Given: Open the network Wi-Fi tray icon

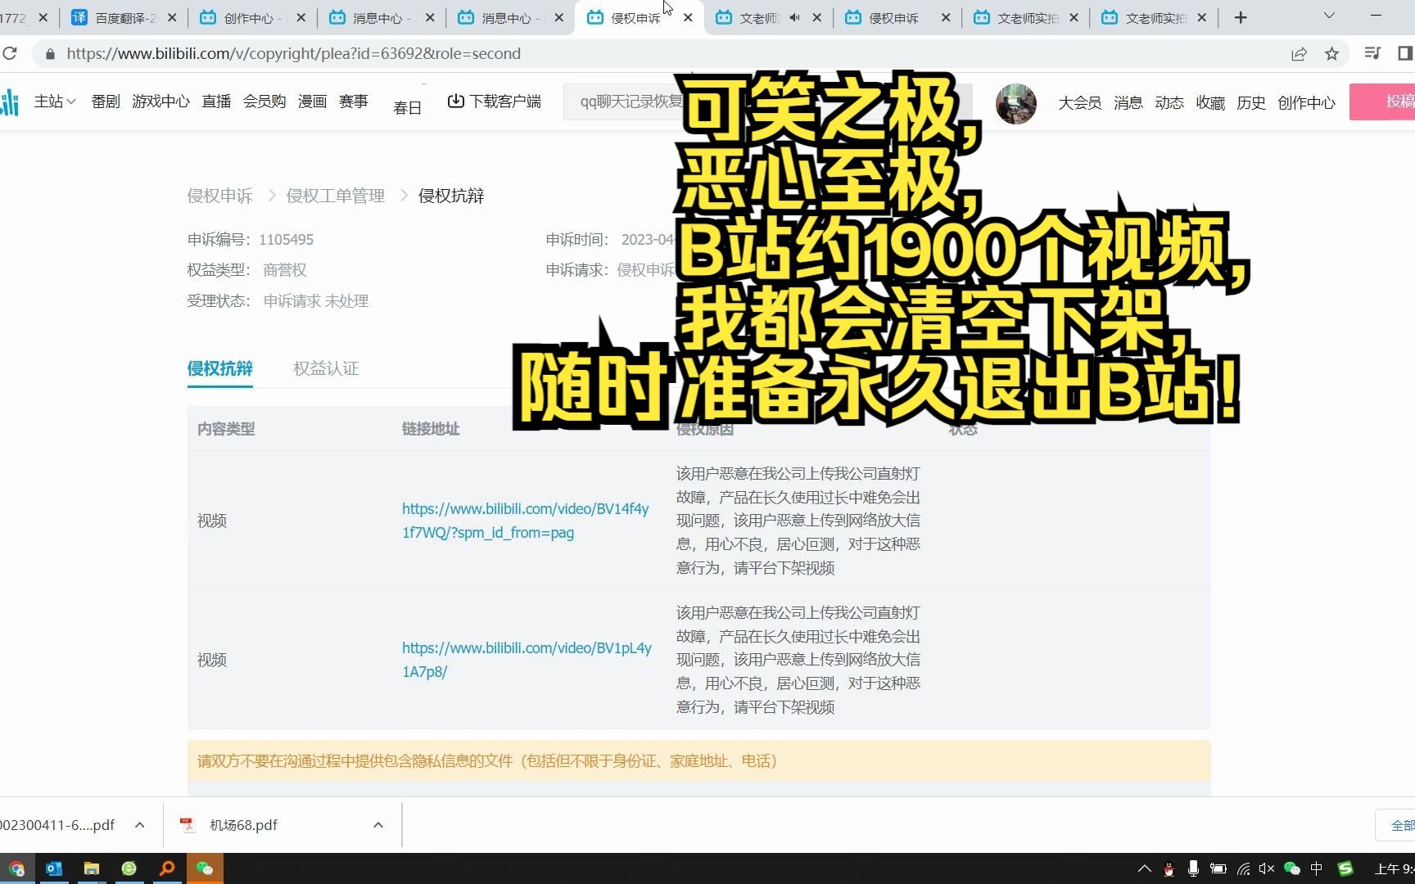Looking at the screenshot, I should [x=1243, y=869].
